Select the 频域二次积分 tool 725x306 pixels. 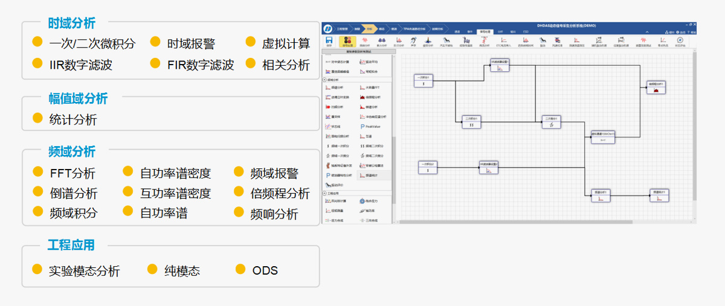tap(371, 146)
